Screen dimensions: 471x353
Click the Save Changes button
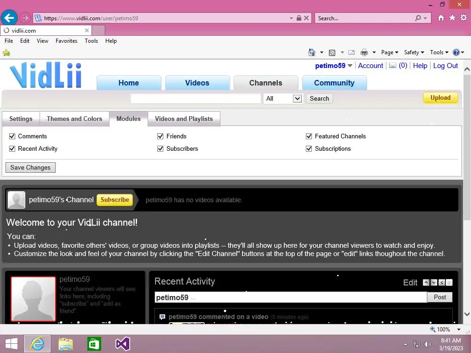(x=30, y=167)
